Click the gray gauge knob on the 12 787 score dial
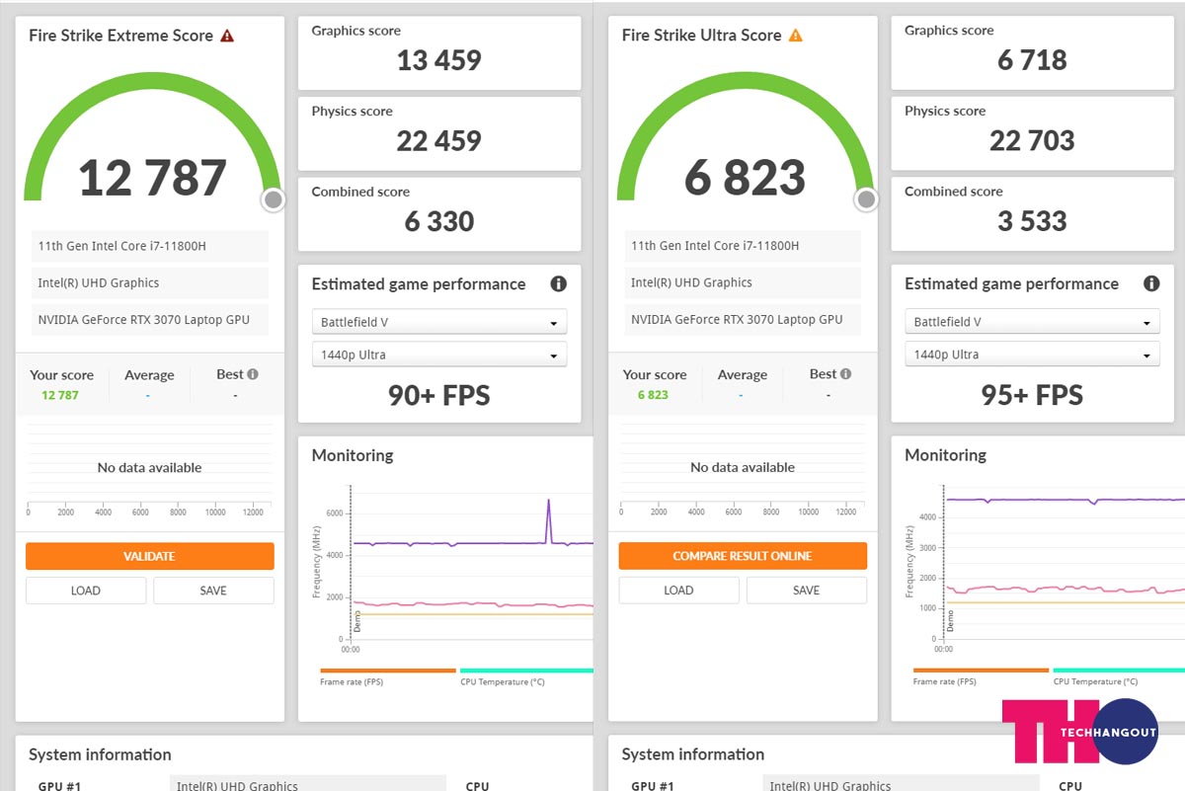 [x=274, y=200]
